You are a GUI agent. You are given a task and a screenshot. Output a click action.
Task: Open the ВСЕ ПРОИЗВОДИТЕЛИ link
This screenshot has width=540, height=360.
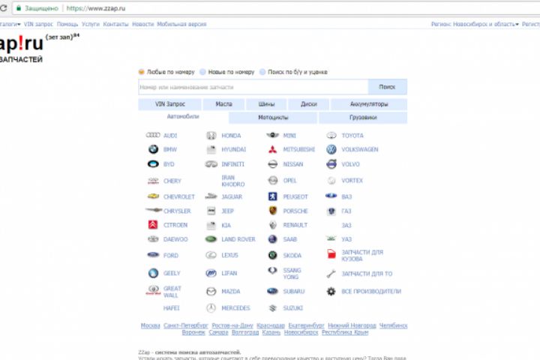tap(371, 292)
